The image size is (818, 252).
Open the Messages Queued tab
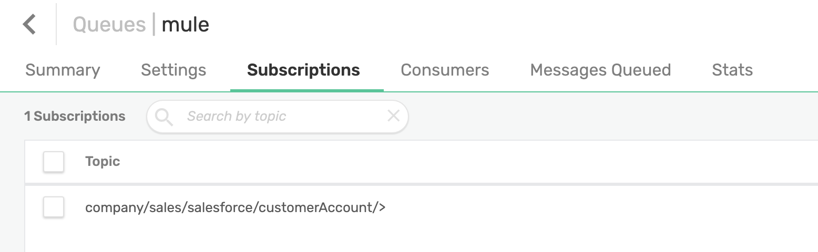coord(600,70)
